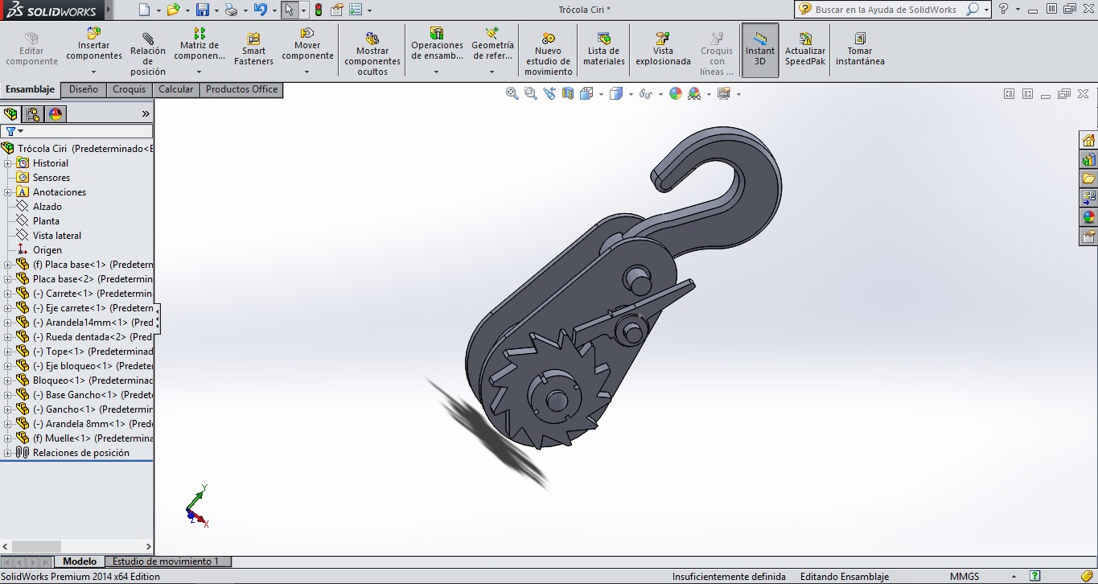Undo the last action with Undo icon

pos(259,10)
